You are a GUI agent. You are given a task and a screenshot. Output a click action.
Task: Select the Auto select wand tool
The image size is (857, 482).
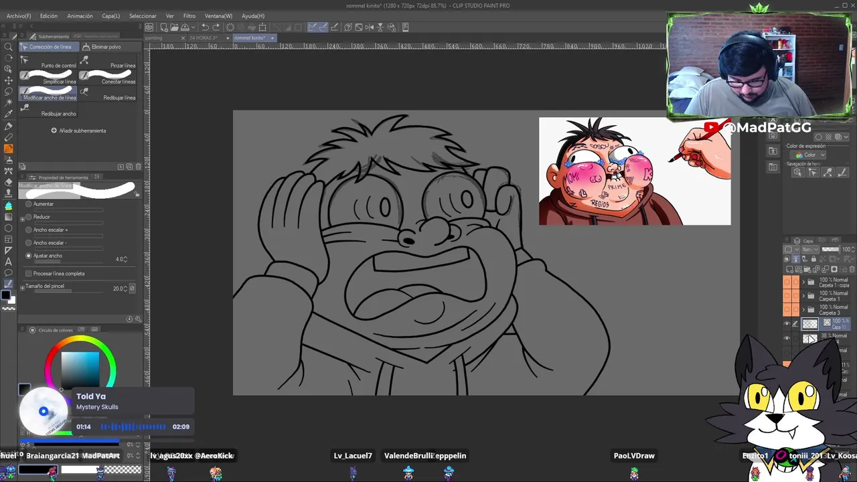pyautogui.click(x=9, y=103)
